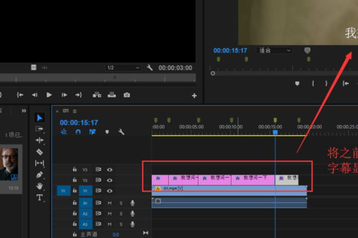Select the Selection arrow tool
Screen dimensions: 358x238
point(39,118)
